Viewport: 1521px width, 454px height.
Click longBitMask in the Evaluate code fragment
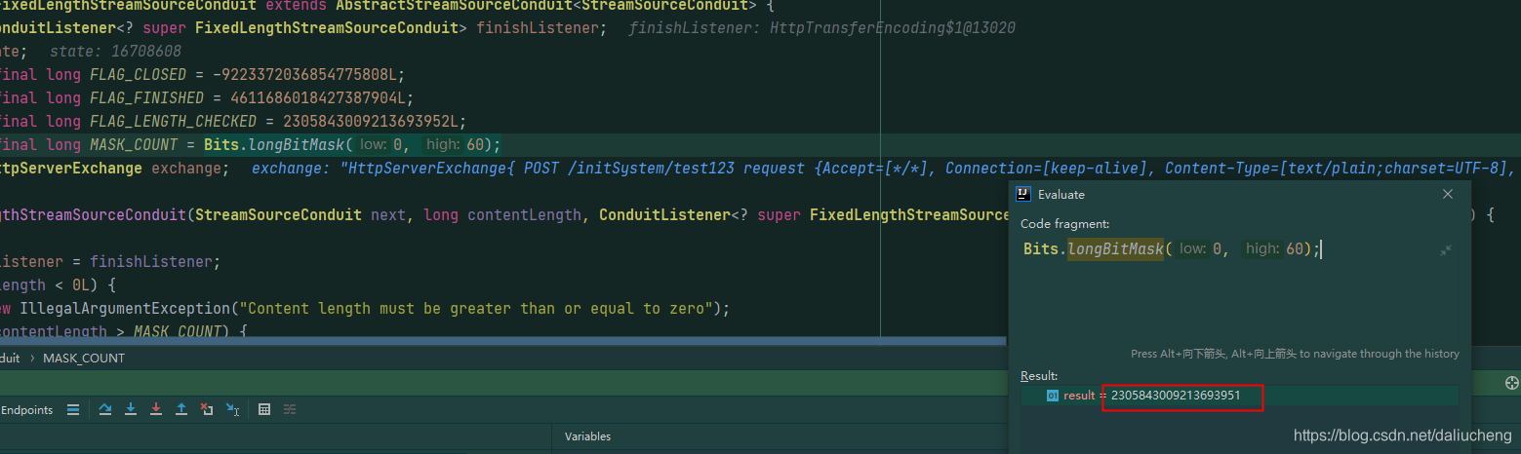pyautogui.click(x=1116, y=249)
